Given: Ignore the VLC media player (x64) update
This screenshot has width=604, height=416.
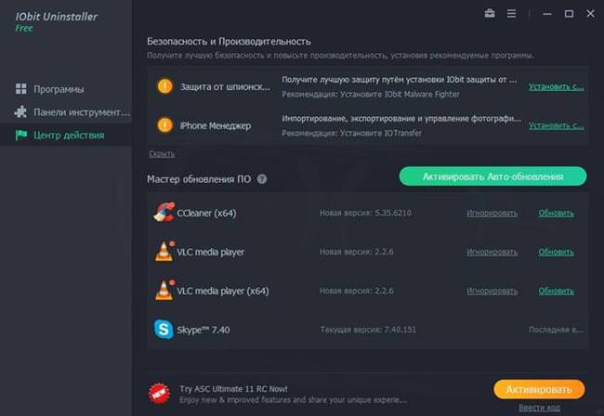Looking at the screenshot, I should (492, 291).
